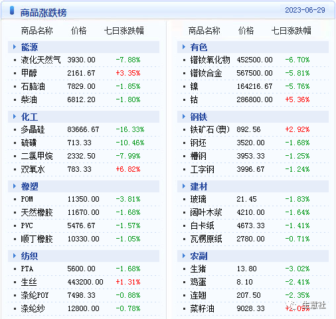
Task: Click 生猪 change value -3.02%
Action: (x=297, y=269)
